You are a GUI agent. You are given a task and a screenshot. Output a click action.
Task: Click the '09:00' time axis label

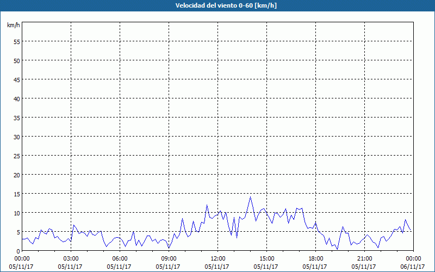click(x=169, y=259)
